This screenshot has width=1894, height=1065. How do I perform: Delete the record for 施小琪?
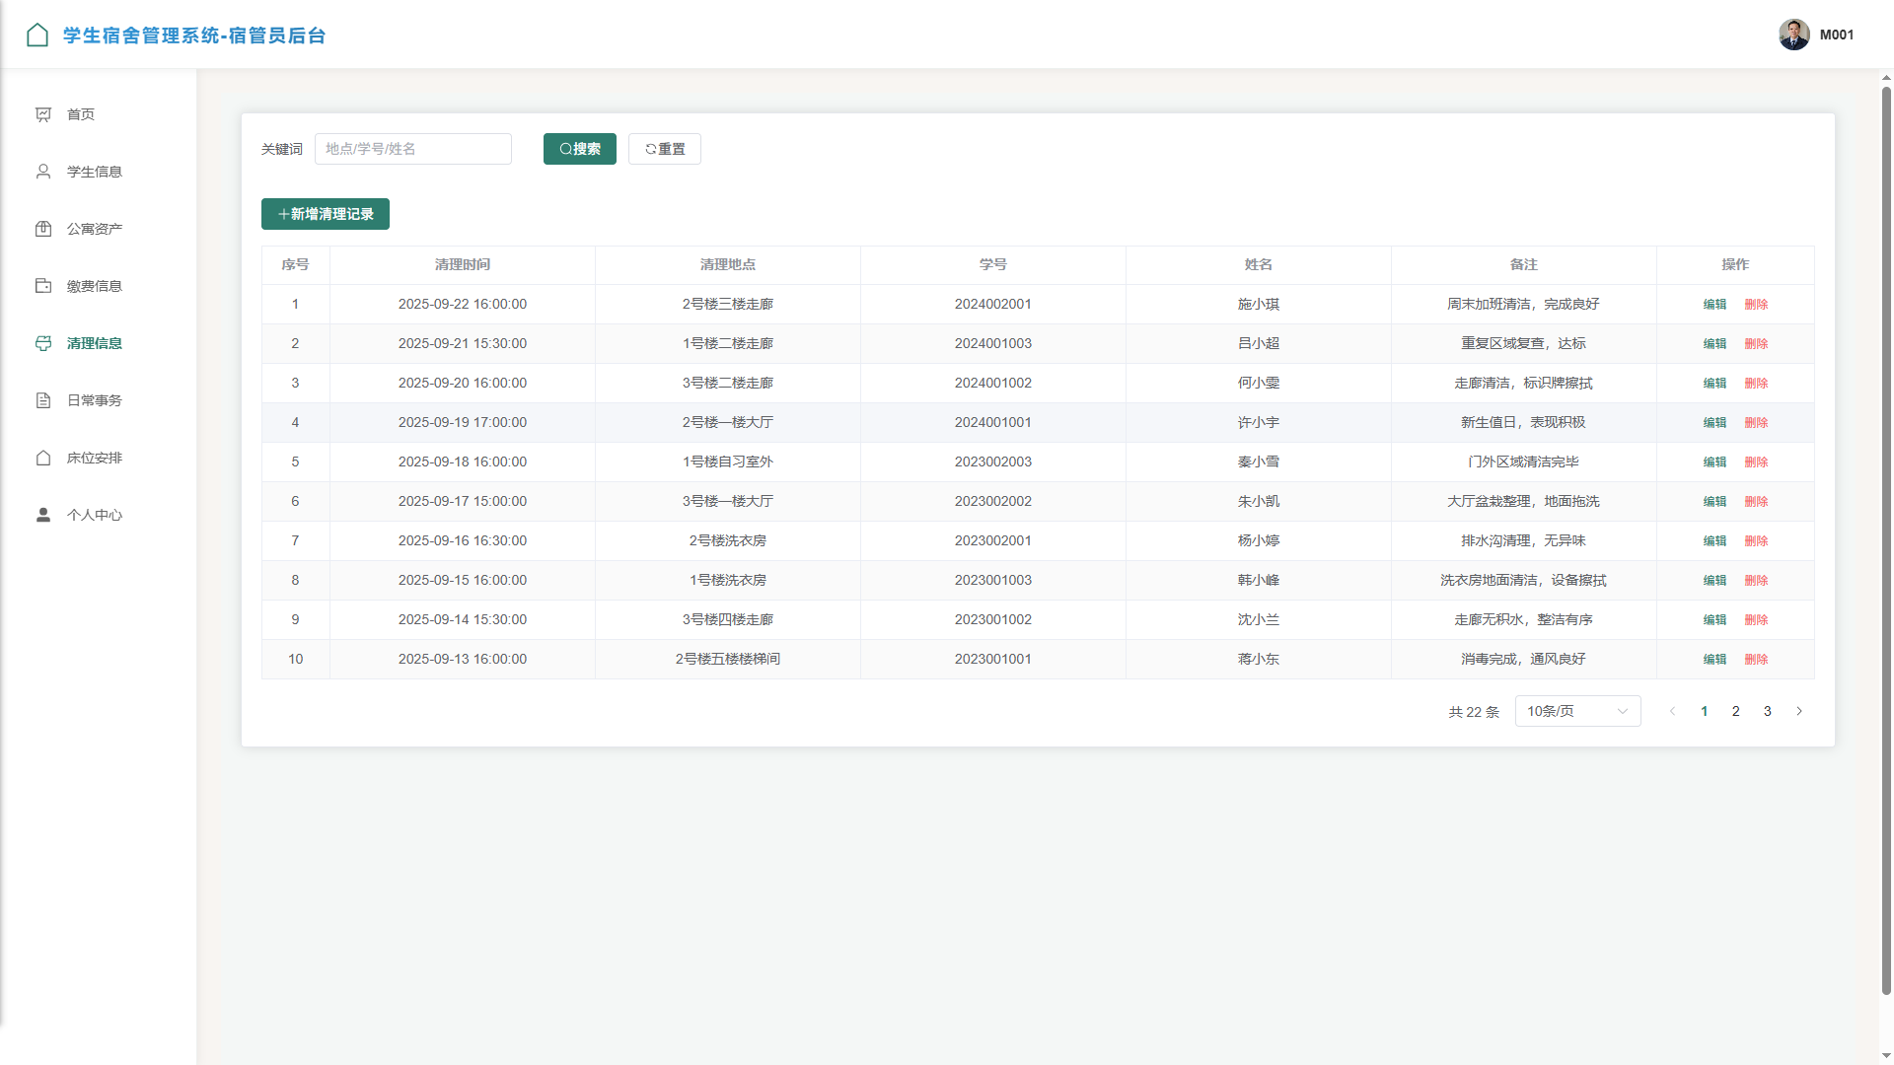tap(1756, 305)
